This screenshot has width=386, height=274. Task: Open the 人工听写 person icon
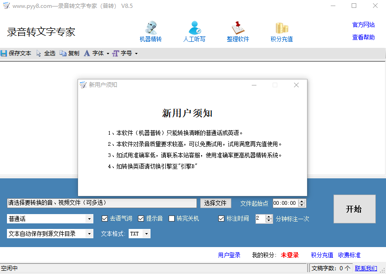pos(195,27)
